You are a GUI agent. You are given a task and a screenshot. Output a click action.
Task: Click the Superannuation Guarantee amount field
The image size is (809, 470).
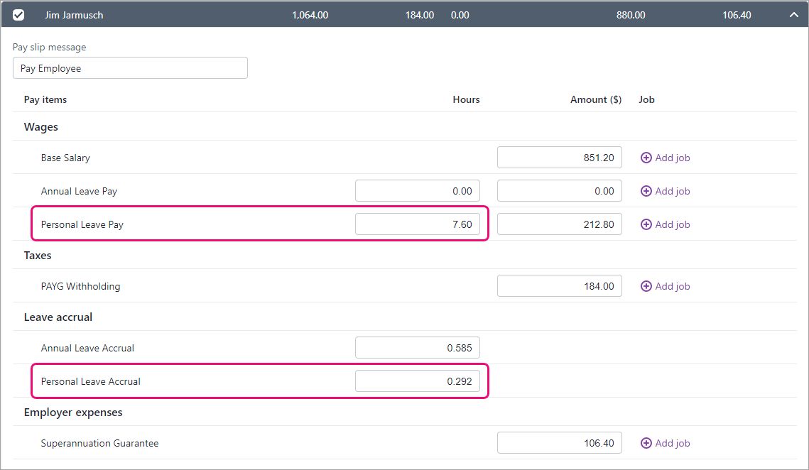[x=559, y=443]
